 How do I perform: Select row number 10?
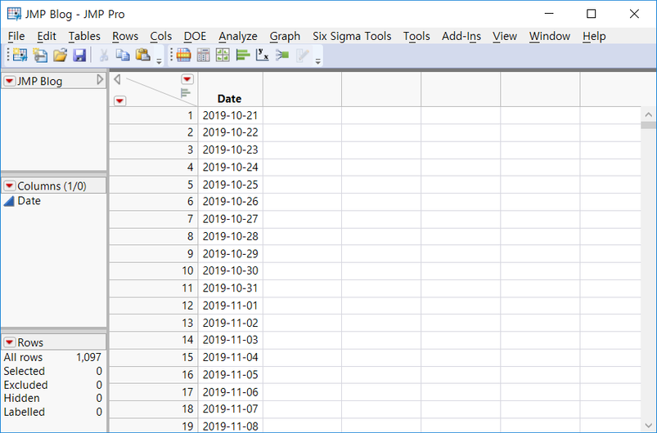(153, 270)
